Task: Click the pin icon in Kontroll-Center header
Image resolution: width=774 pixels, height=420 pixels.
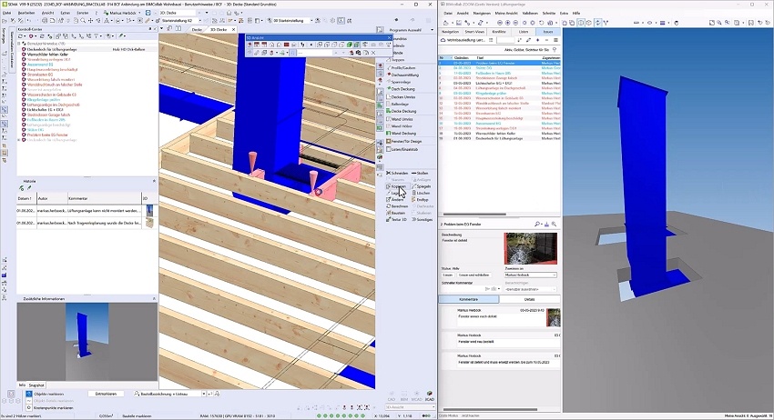Action: 150,30
